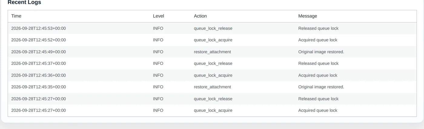Click the 12:45:37 log timestamp
Viewport: 424px width, 129px height.
pos(38,64)
